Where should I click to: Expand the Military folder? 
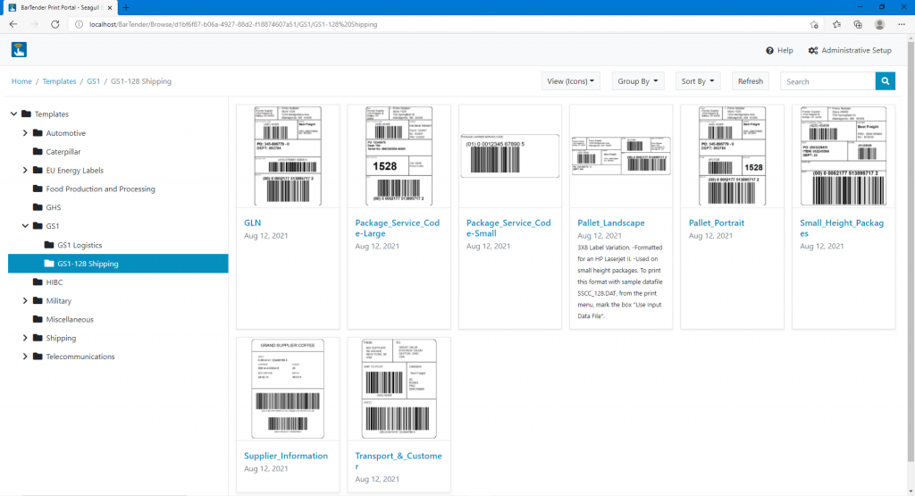pos(25,300)
